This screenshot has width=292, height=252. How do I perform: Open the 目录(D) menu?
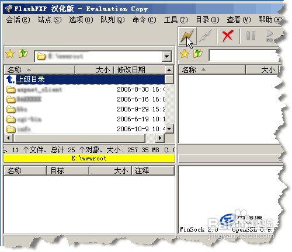point(207,20)
